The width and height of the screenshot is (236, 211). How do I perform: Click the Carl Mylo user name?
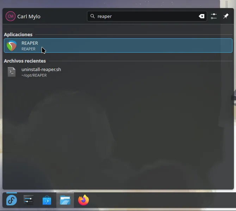29,17
